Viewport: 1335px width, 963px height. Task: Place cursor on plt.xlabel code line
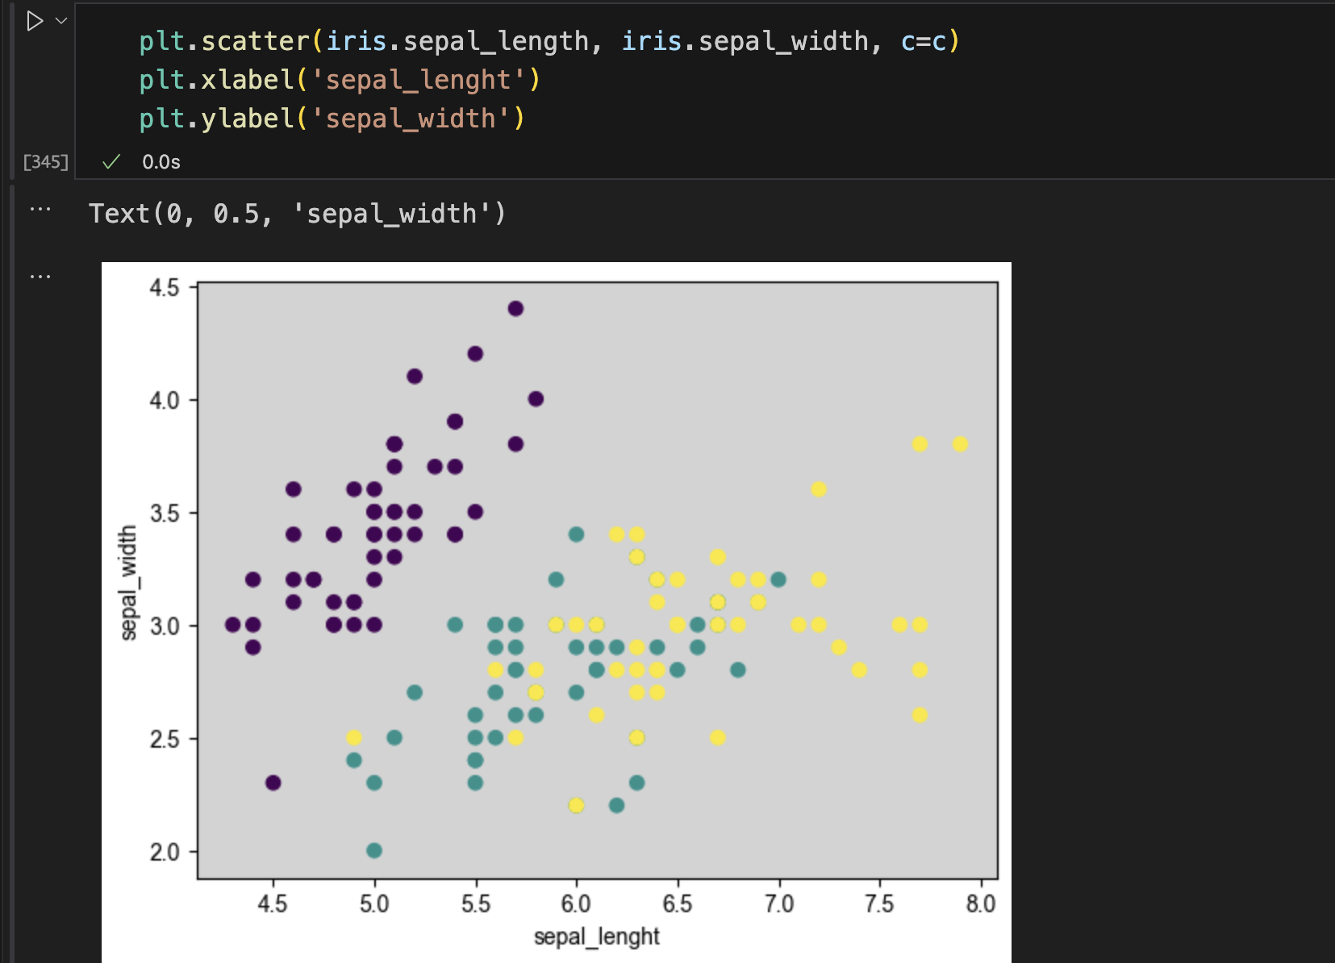(340, 80)
